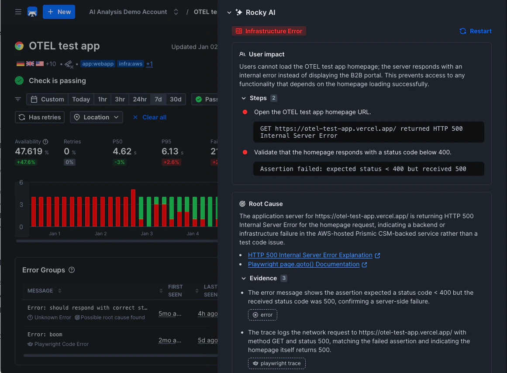Click the Infrastructure Error status badge icon
Image resolution: width=507 pixels, height=373 pixels.
[x=238, y=31]
